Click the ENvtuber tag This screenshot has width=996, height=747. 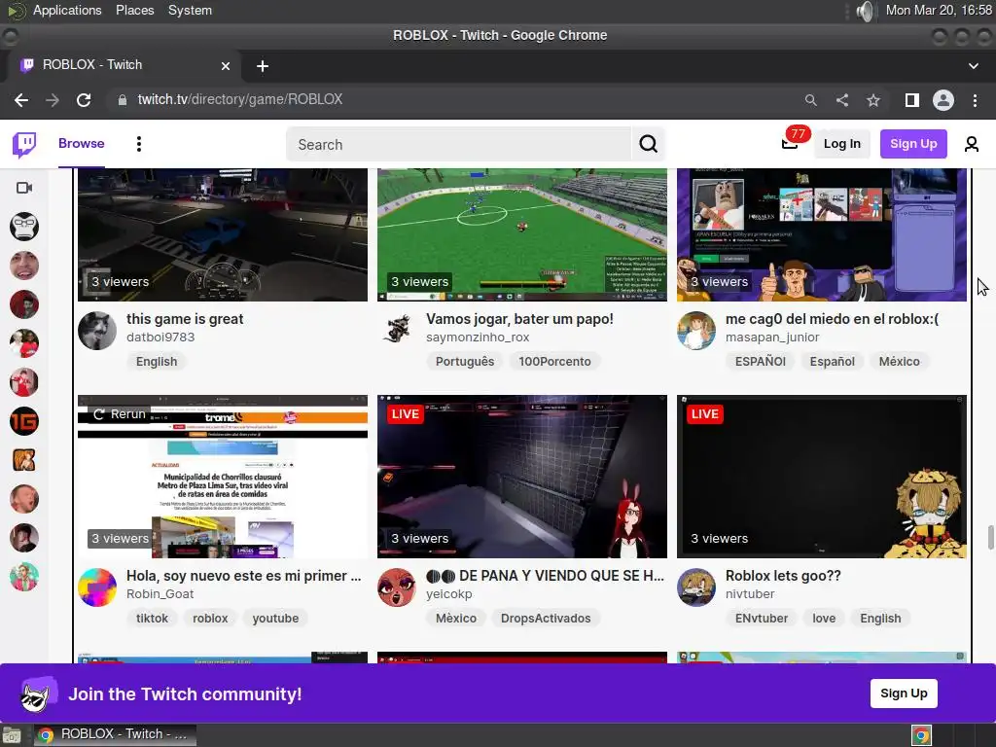click(761, 618)
